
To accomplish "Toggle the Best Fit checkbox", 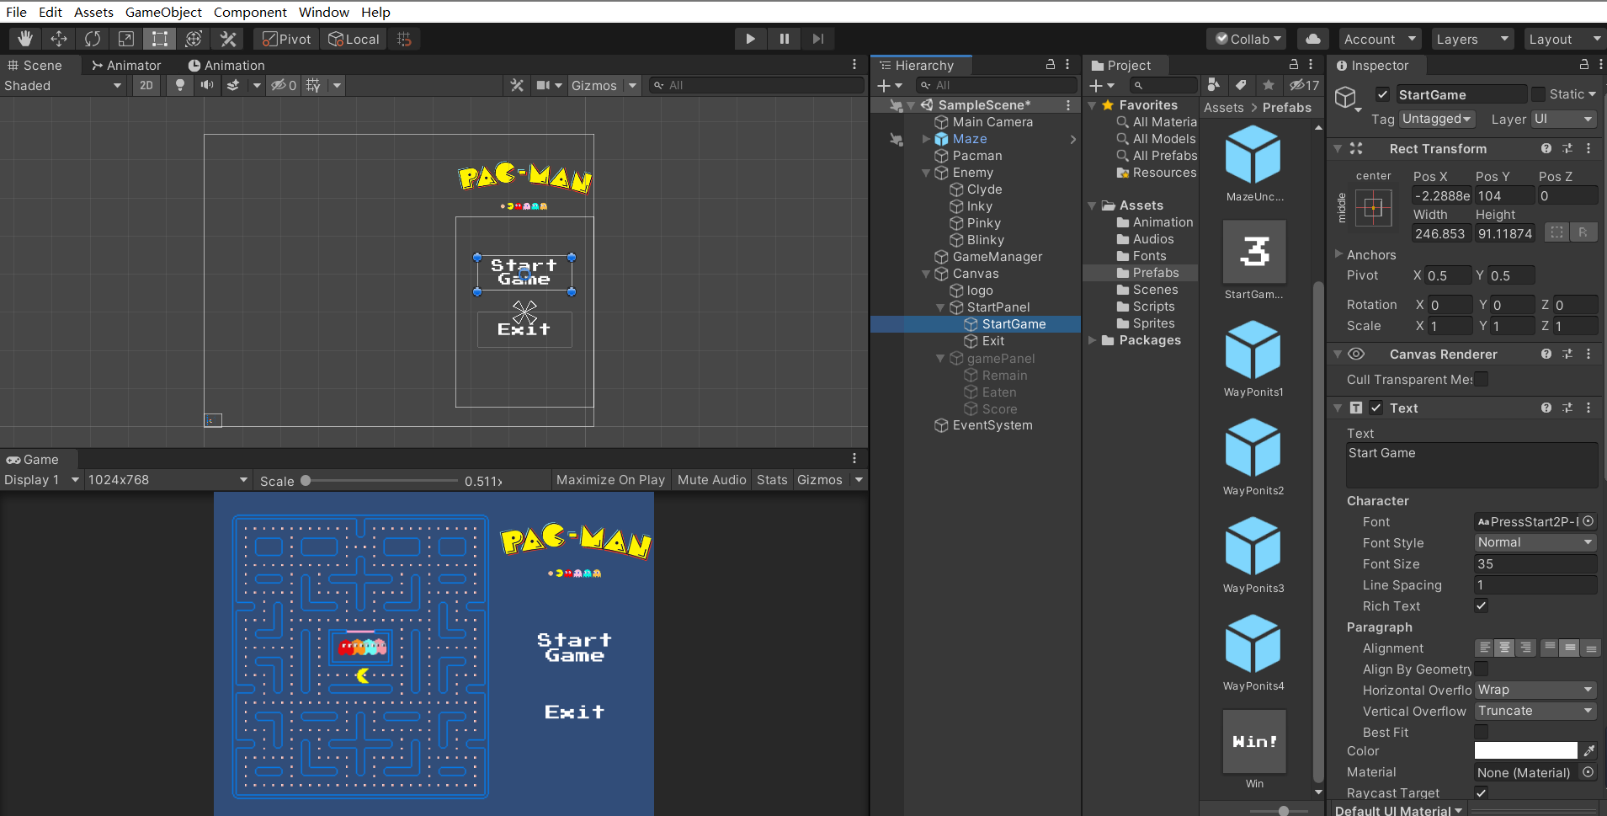I will 1482,732.
